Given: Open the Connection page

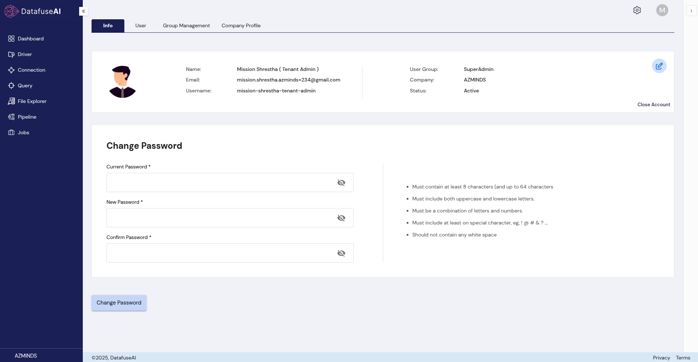Looking at the screenshot, I should pos(31,70).
